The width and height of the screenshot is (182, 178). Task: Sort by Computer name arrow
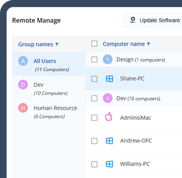[x=149, y=44]
